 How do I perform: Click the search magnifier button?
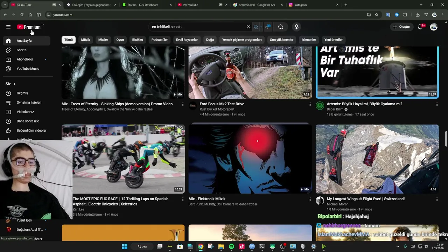(x=281, y=27)
